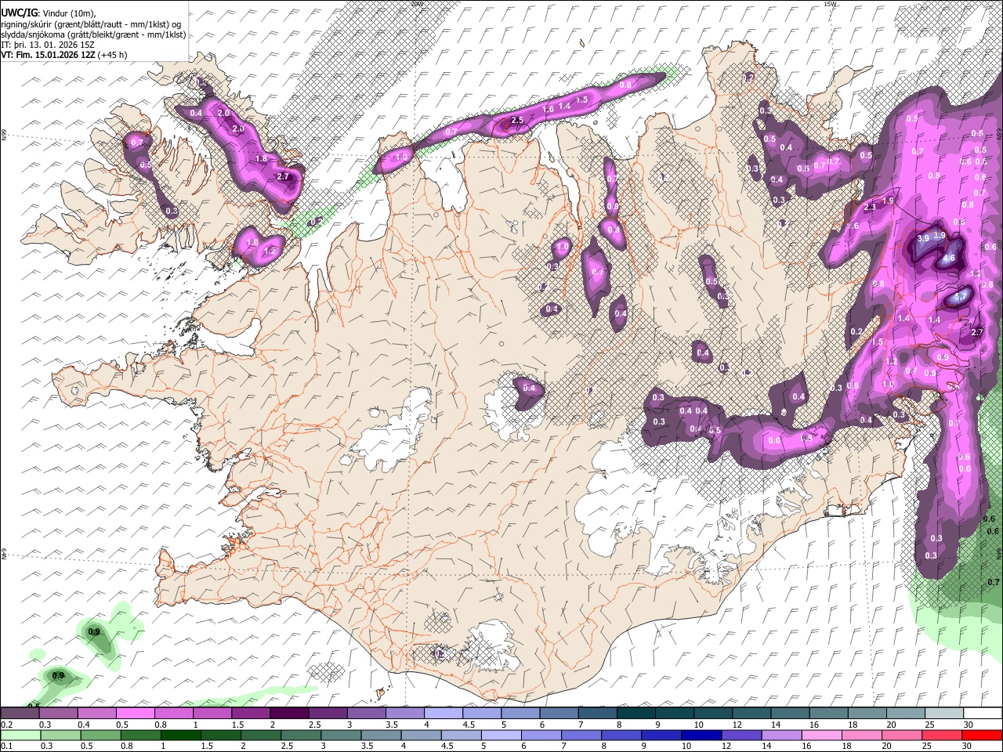Click the '0.1' label of lower rain legend
The image size is (1003, 752).
pyautogui.click(x=6, y=745)
